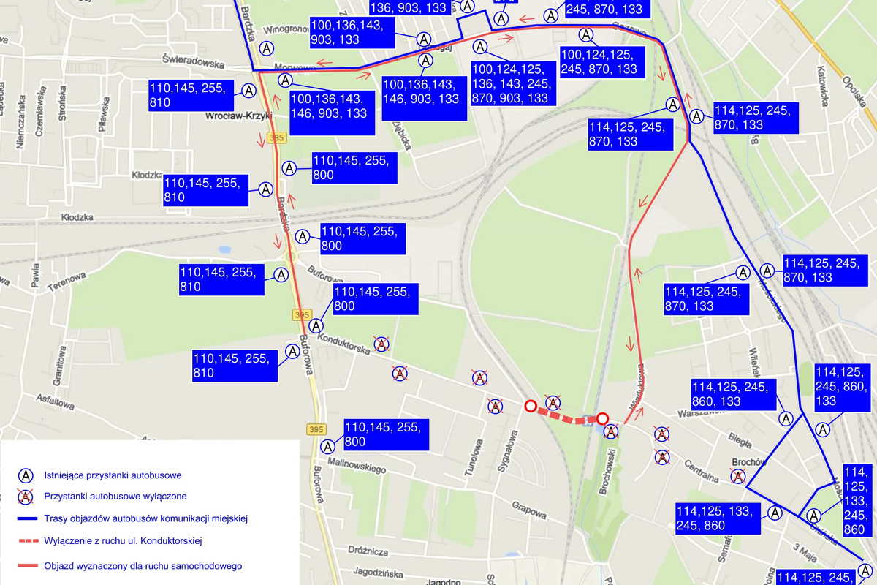Click the Brochów district name on the map
The height and width of the screenshot is (585, 877).
pos(749,462)
